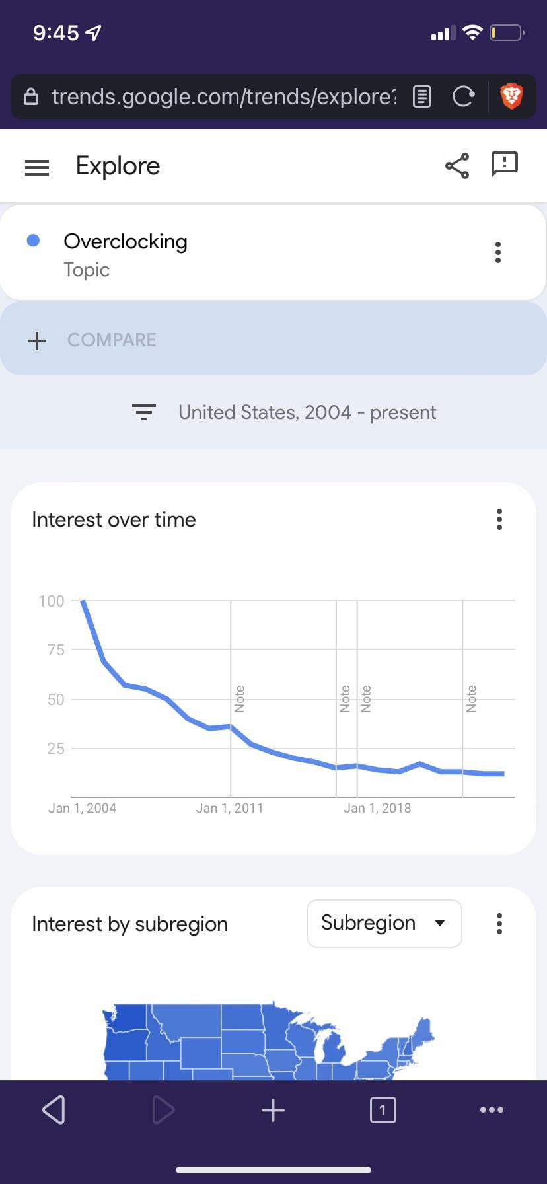
Task: Add a comparison term with Compare
Action: point(273,340)
